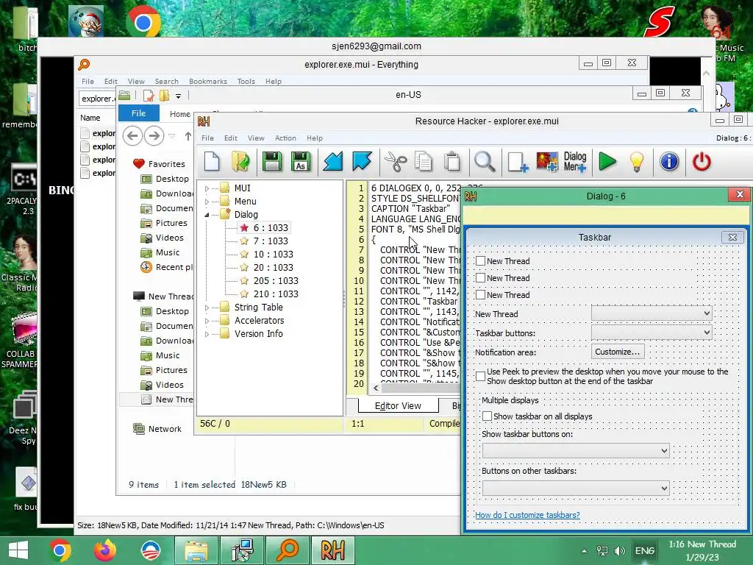Select dialog resource 205 : 1033
753x565 pixels.
(x=276, y=281)
